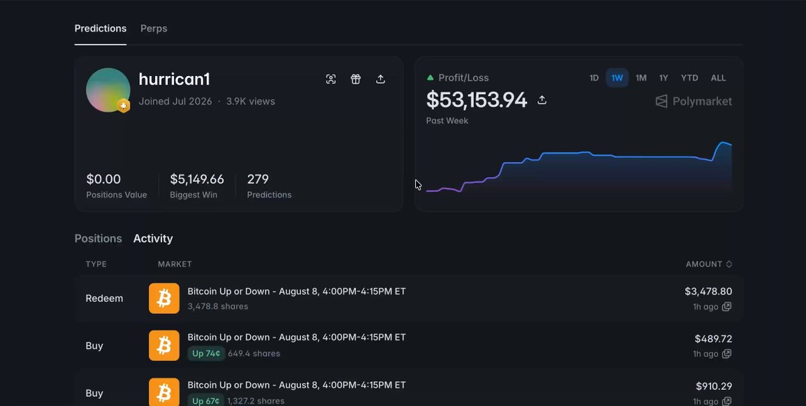This screenshot has width=806, height=406.
Task: Click the "Joined Jul 2026" text
Action: [x=175, y=101]
